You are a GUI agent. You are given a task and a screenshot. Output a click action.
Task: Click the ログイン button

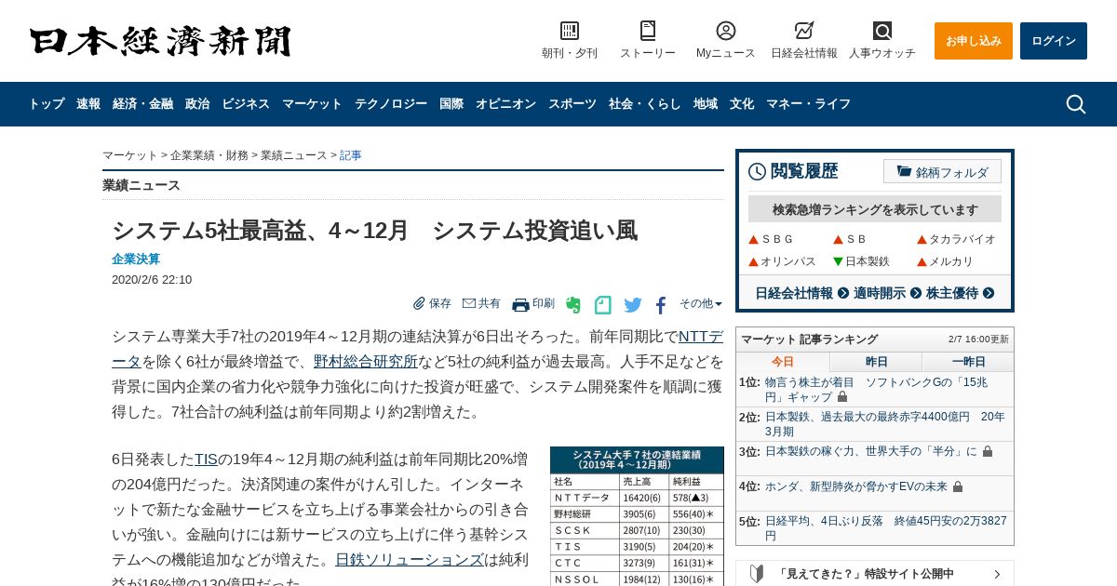pos(1054,41)
